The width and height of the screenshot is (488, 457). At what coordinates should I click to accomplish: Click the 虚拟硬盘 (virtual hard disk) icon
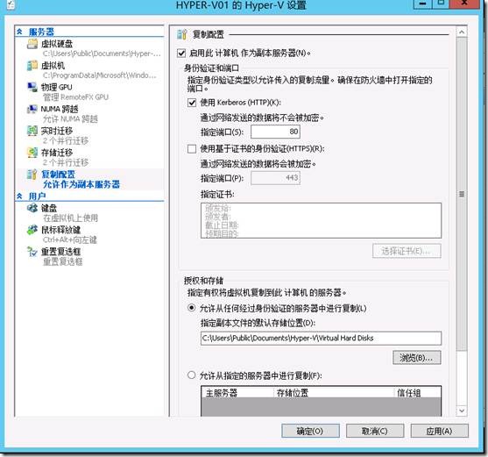click(32, 44)
